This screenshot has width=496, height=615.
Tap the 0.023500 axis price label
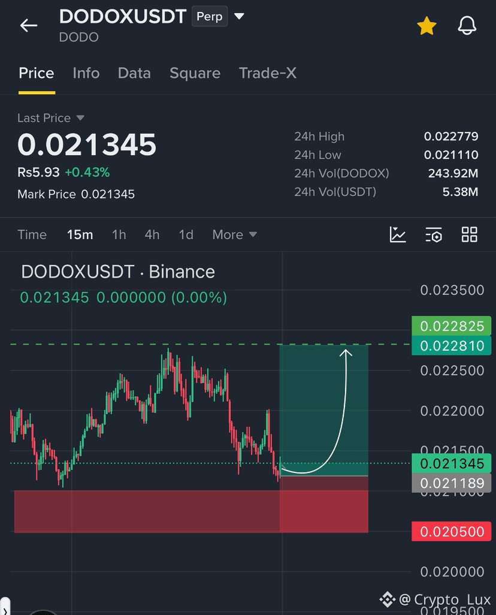tap(452, 290)
